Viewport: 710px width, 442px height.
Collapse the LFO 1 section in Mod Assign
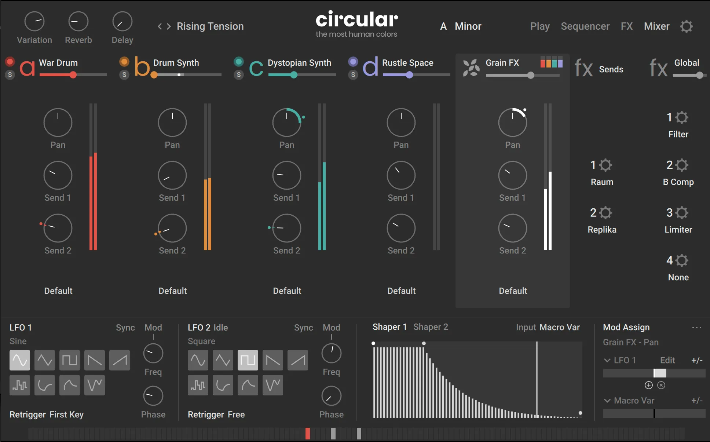[607, 360]
